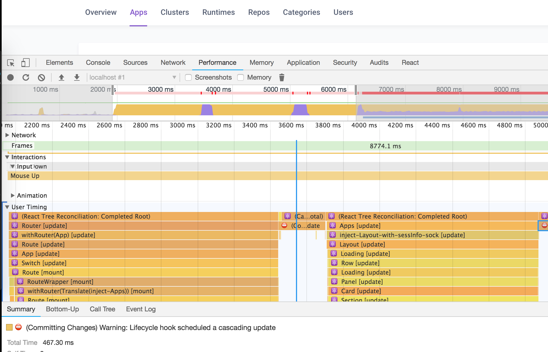Collapse the User Timing section
548x352 pixels.
click(7, 207)
